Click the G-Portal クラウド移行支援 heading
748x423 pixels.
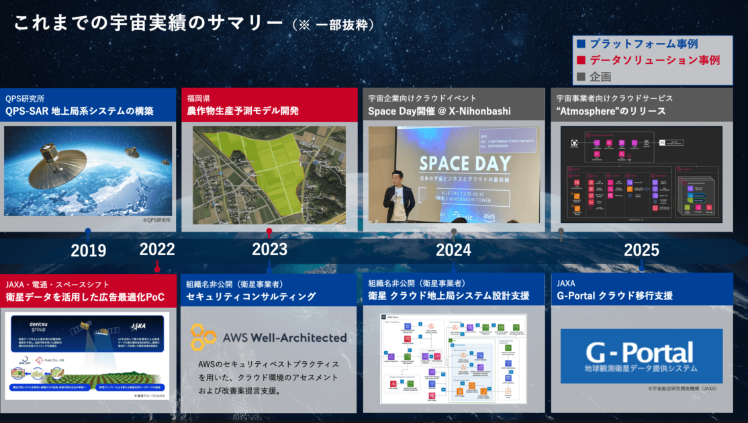pos(615,296)
